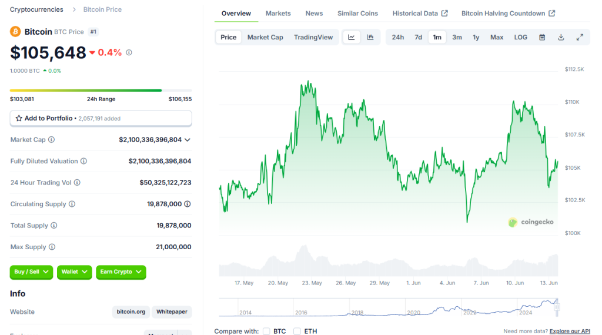
Task: Click the Explore our API link
Action: pos(570,331)
